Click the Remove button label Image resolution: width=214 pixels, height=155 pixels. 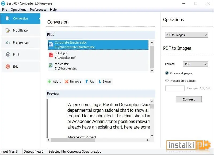(x=75, y=82)
